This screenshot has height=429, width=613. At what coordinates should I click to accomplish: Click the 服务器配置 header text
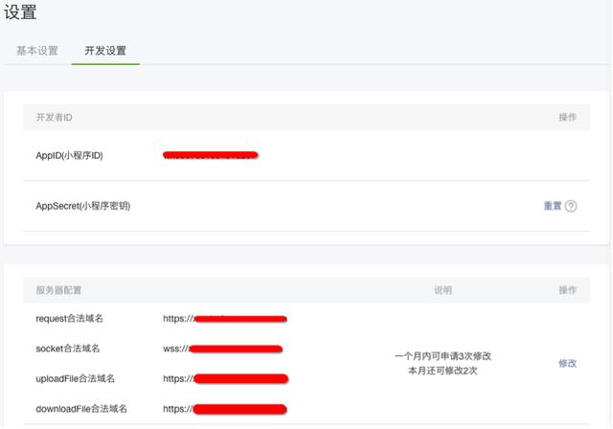coord(58,290)
